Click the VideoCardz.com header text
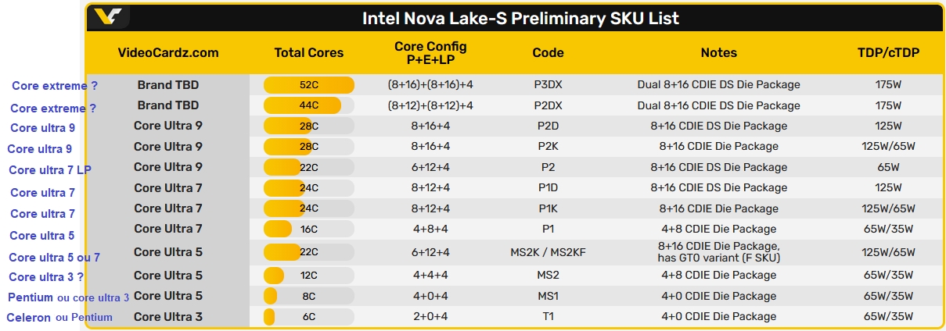 [168, 53]
